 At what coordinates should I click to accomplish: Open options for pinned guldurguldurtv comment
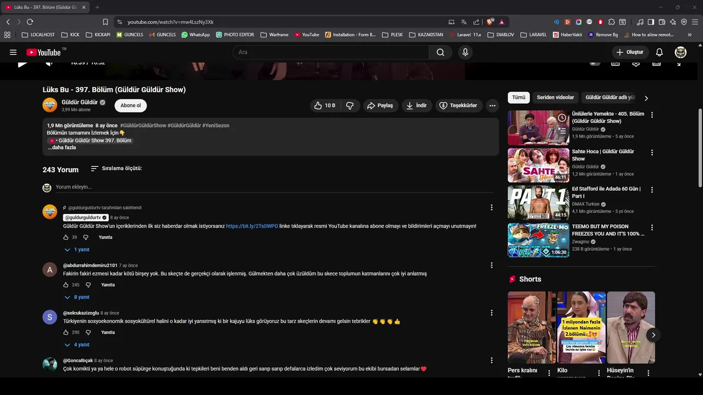coord(492,207)
